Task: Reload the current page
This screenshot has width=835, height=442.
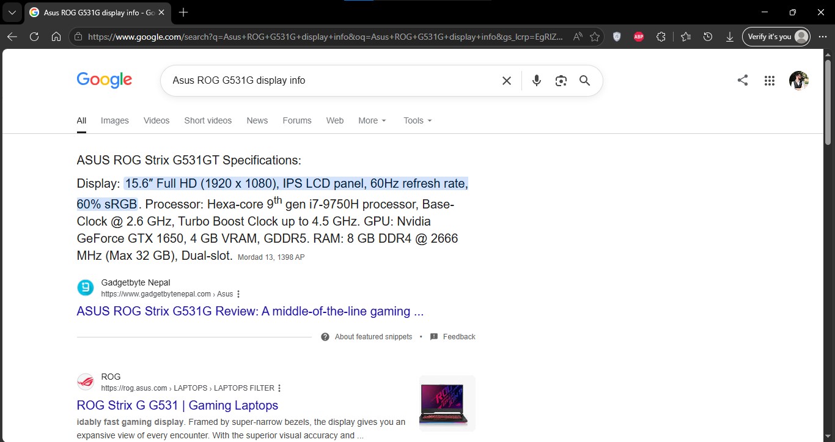Action: 34,37
